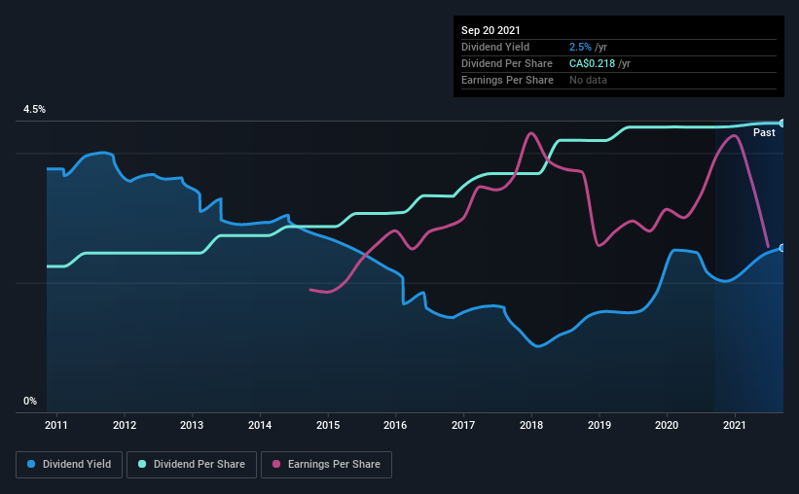The width and height of the screenshot is (799, 494).
Task: Click the No data earnings value
Action: point(588,80)
